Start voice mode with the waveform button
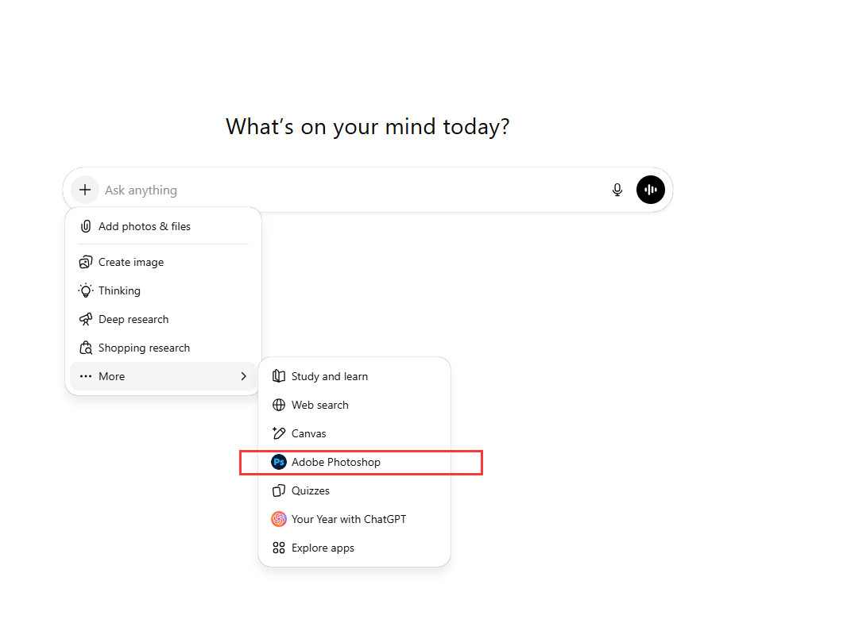Screen dimensions: 855x623 coord(651,190)
